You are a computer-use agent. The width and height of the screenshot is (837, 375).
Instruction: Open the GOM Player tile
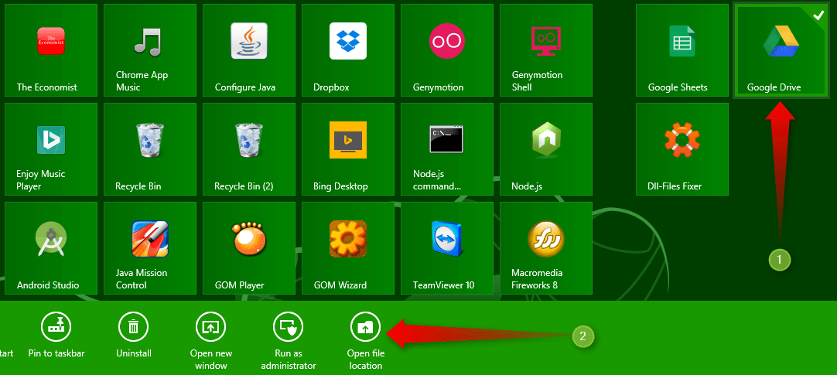tap(249, 247)
